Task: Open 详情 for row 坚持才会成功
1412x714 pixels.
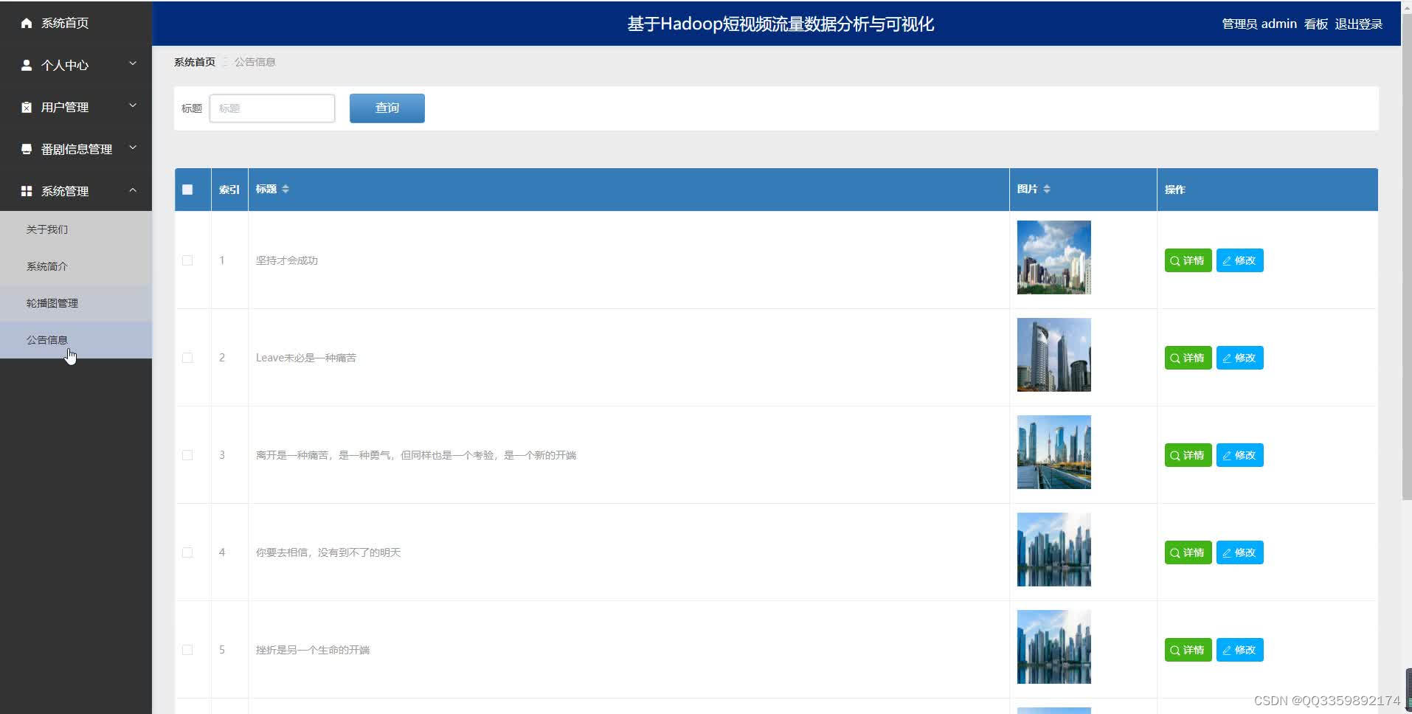Action: click(1188, 260)
